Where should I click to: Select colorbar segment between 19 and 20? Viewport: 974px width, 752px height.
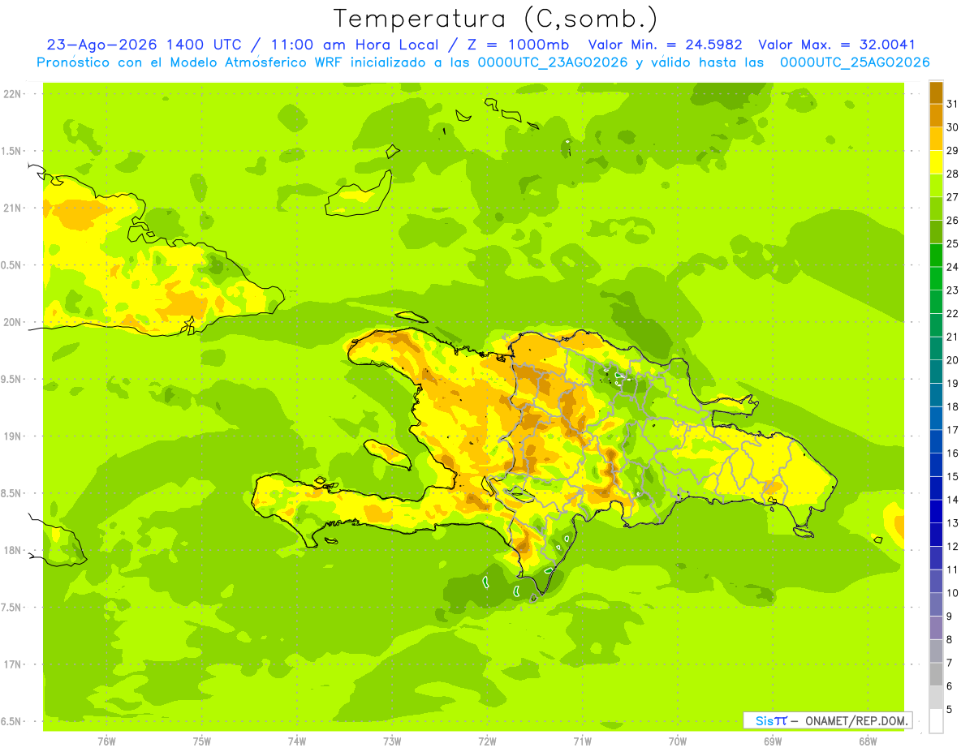(936, 372)
